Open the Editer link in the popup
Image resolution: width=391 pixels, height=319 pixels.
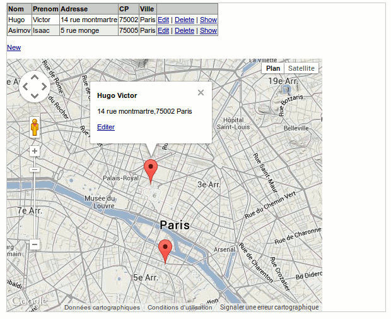[106, 127]
